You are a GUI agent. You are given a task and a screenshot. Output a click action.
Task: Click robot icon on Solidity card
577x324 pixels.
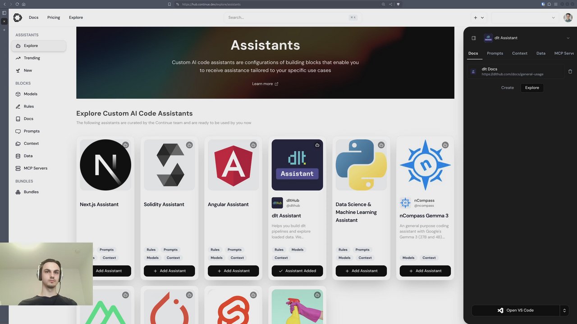tap(189, 145)
